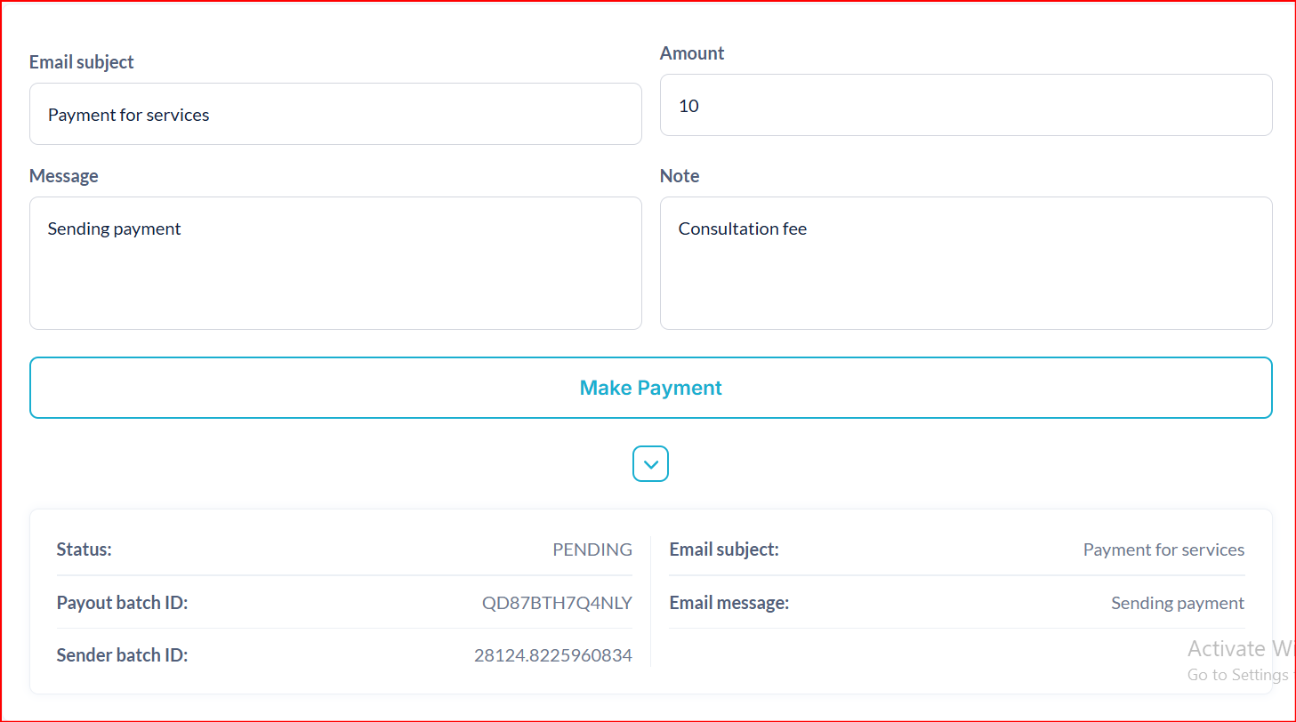Click inside the Message text area
Screen dimensions: 1296x722
pyautogui.click(x=335, y=263)
